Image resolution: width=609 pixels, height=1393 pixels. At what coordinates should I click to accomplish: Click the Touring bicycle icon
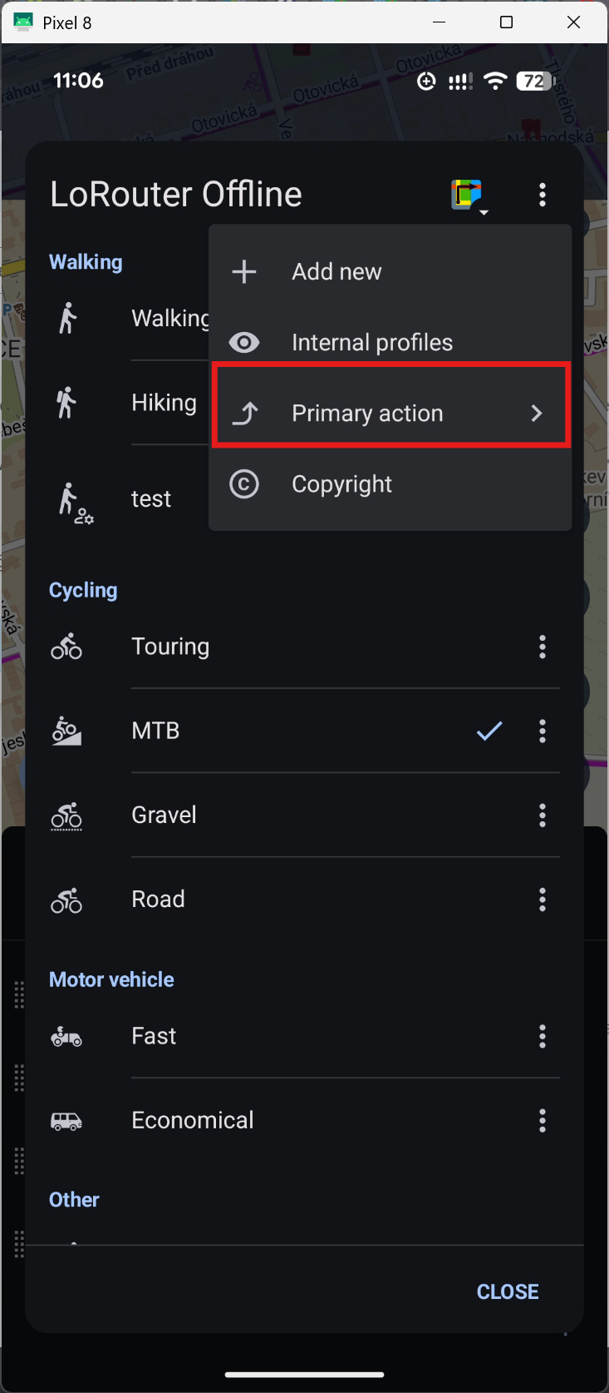click(x=66, y=647)
